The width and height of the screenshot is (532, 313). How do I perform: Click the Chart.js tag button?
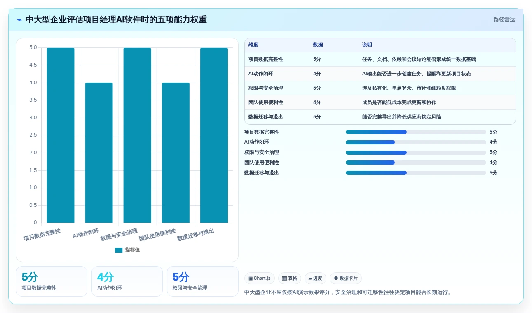pyautogui.click(x=260, y=278)
